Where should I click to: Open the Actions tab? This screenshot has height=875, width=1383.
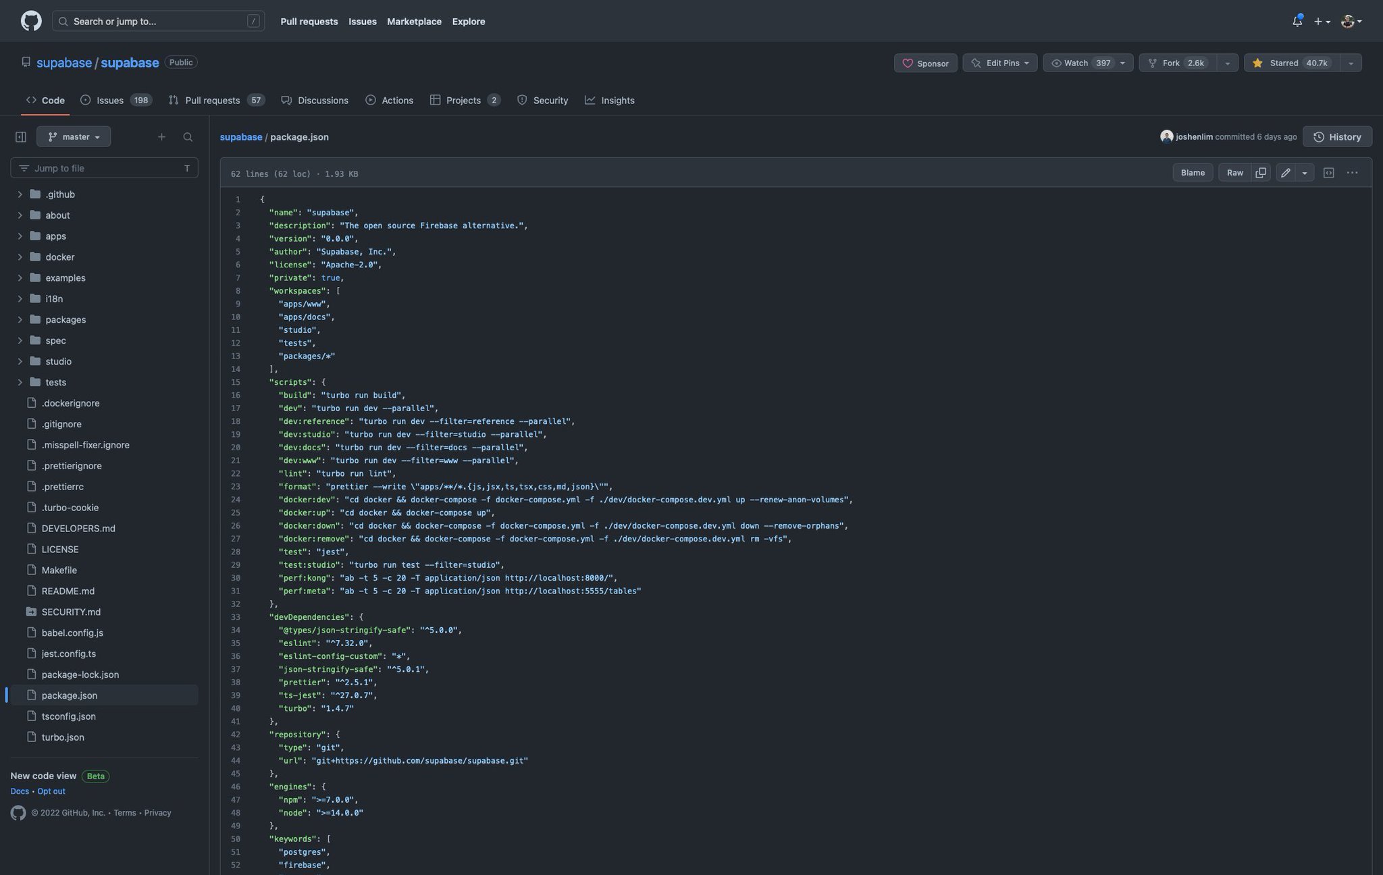[389, 100]
